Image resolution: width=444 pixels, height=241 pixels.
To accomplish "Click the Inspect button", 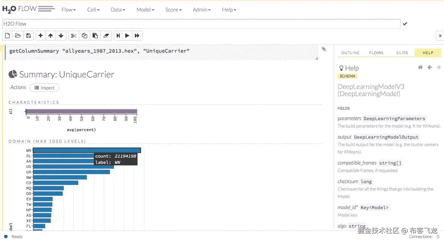I will pyautogui.click(x=45, y=88).
